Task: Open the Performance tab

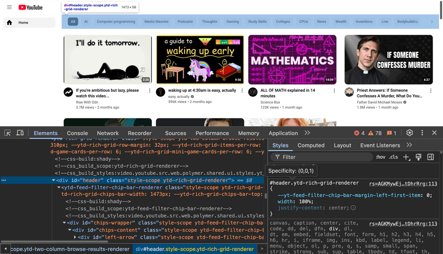Action: tap(212, 133)
